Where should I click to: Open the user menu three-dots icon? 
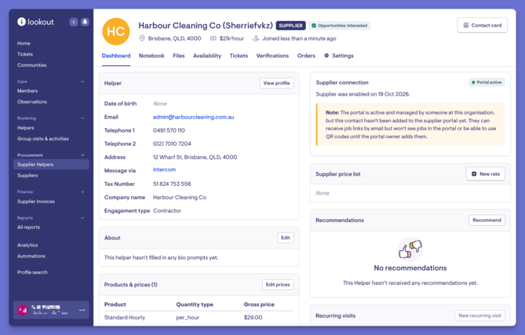[82, 310]
